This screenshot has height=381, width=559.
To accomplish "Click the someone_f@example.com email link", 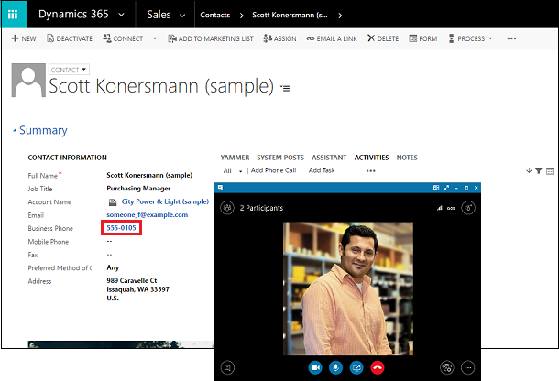I will click(148, 215).
